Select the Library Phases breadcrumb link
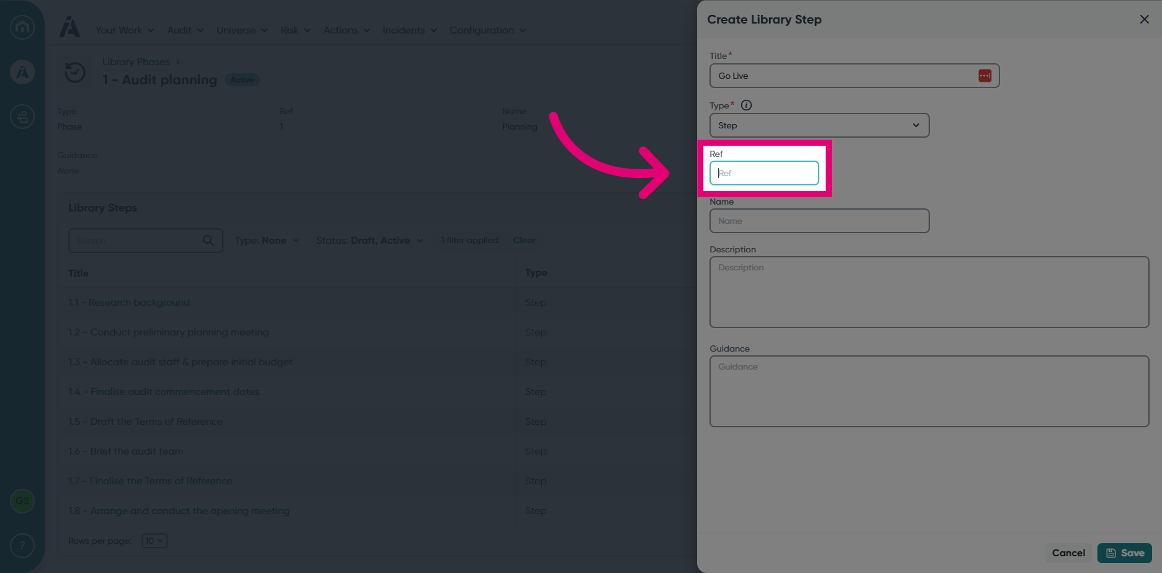This screenshot has width=1162, height=573. pyautogui.click(x=136, y=62)
